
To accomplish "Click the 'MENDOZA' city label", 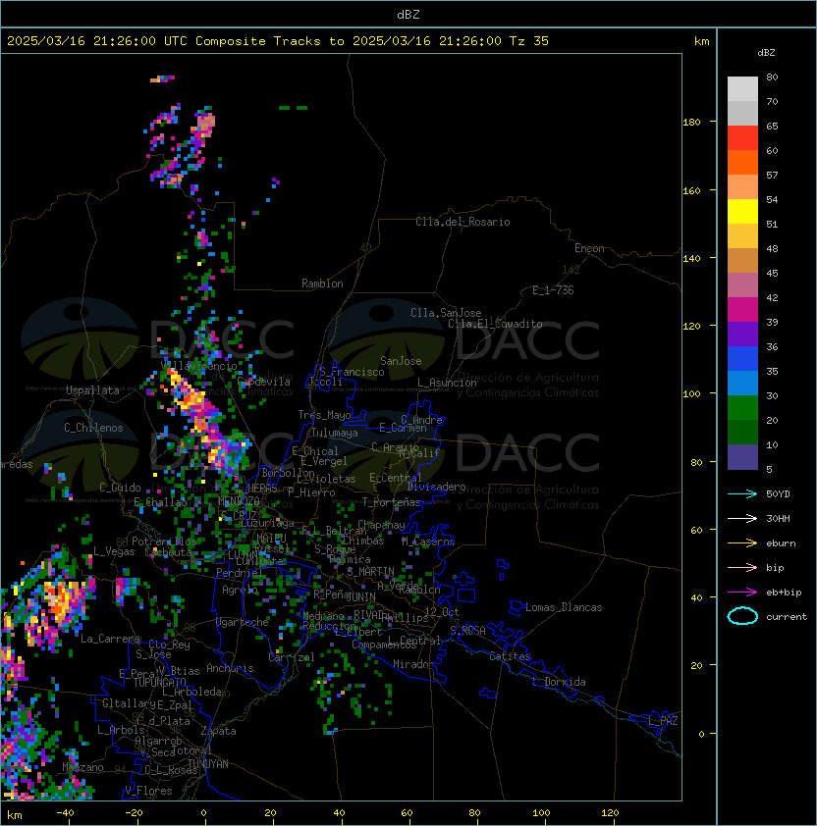I will (239, 501).
